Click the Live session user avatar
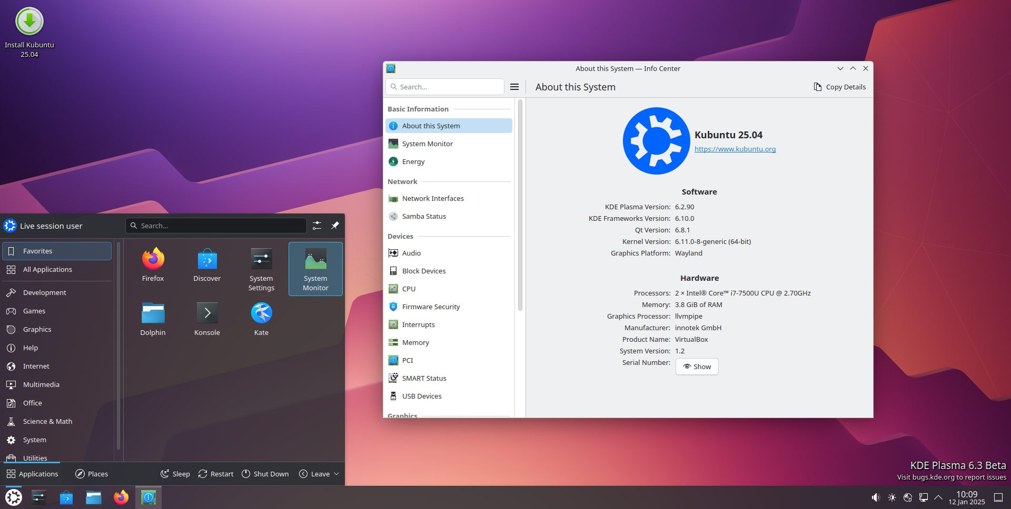 point(10,226)
